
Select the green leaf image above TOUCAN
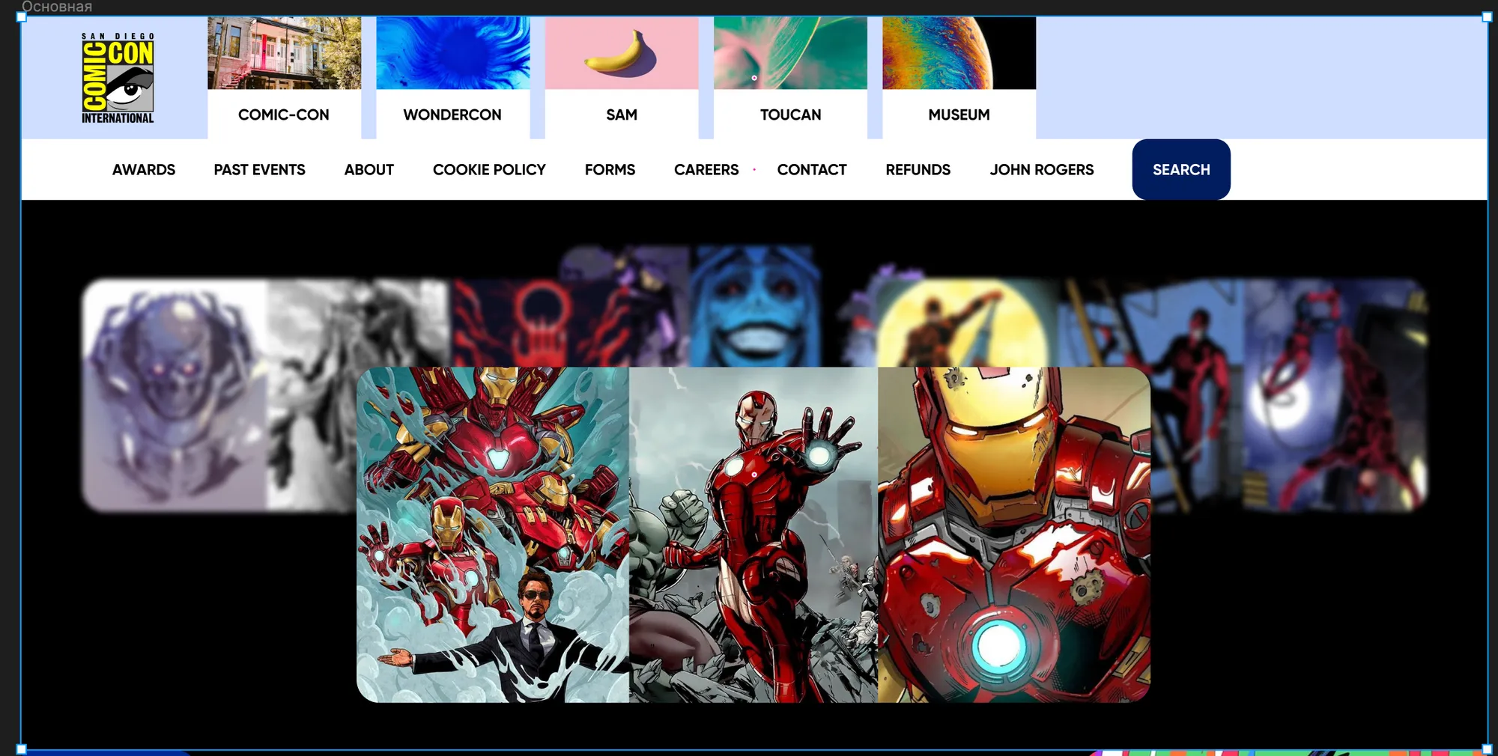(790, 53)
